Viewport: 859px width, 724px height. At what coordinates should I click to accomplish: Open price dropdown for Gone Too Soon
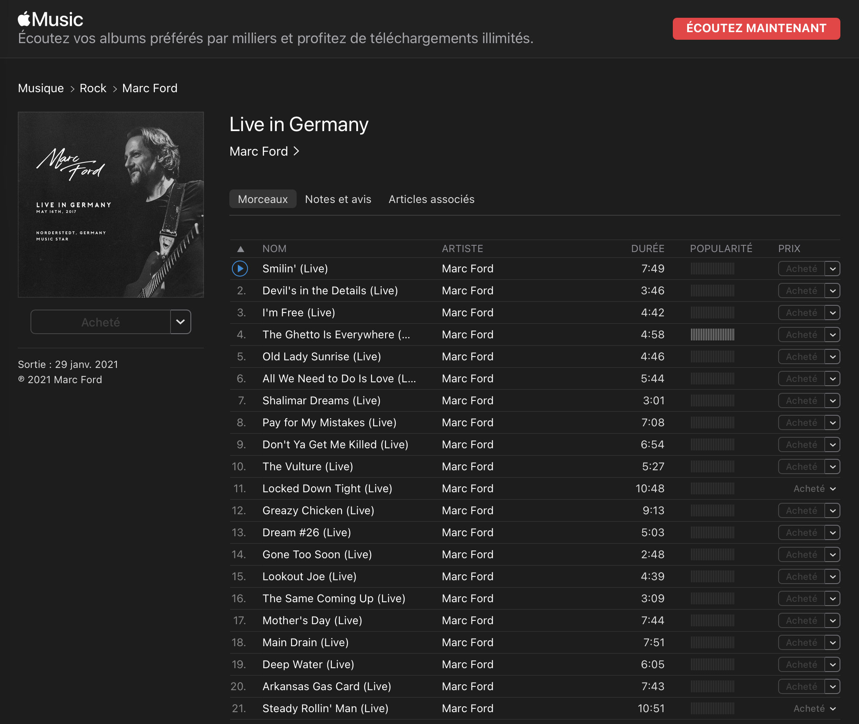[x=832, y=554]
